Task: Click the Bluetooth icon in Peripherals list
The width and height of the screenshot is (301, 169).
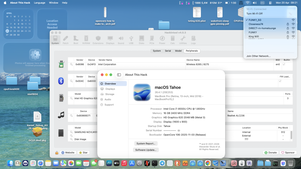Action: (x=61, y=81)
